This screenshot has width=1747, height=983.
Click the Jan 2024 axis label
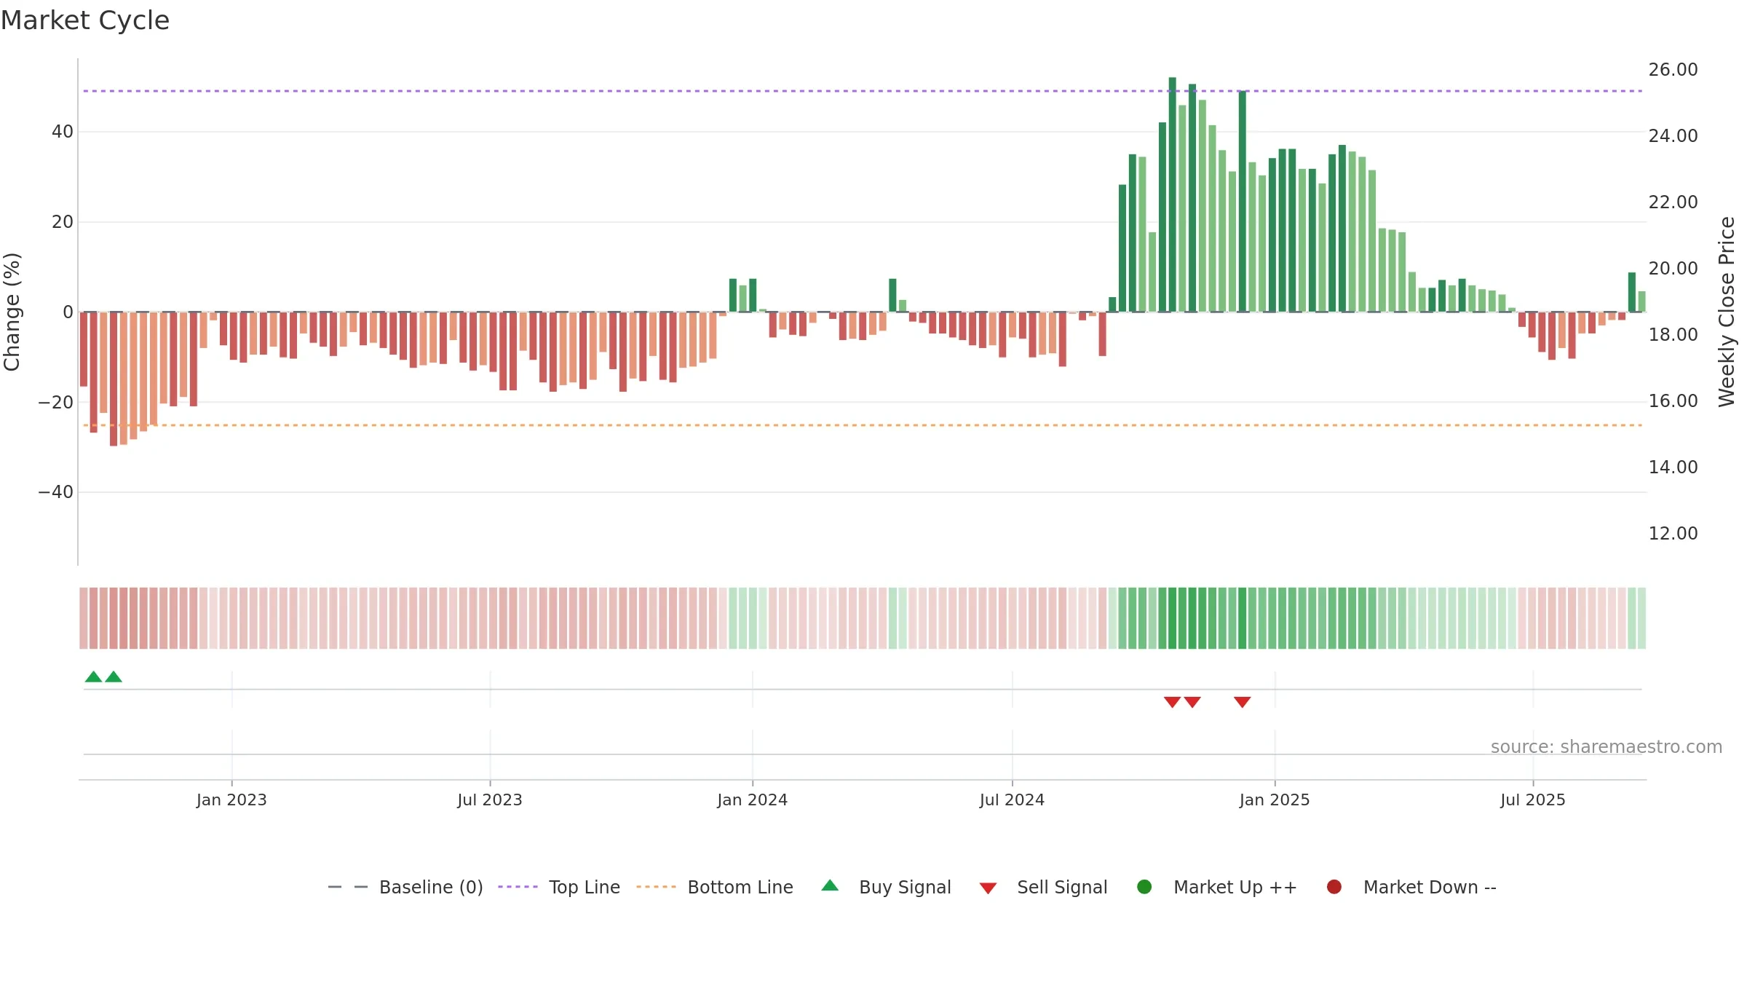click(753, 800)
